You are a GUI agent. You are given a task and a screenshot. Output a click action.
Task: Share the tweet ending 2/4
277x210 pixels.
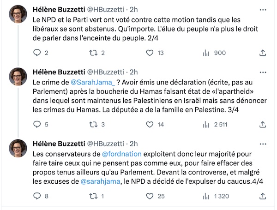[x=263, y=53]
